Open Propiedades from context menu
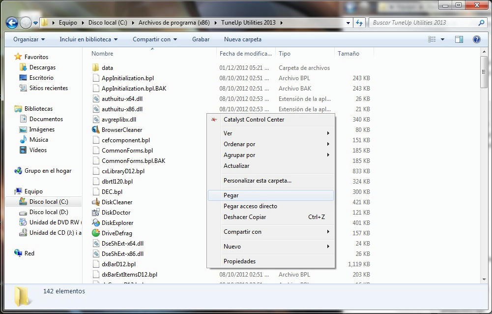492x314 pixels. (x=271, y=261)
